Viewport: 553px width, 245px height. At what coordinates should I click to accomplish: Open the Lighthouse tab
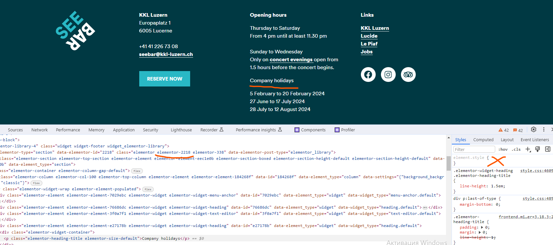pos(181,130)
